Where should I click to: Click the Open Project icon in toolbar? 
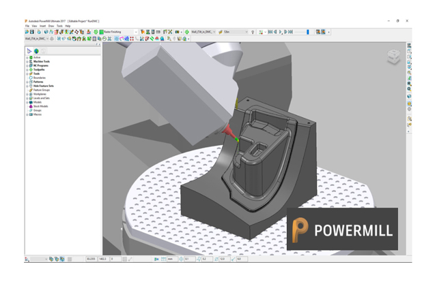pyautogui.click(x=27, y=32)
